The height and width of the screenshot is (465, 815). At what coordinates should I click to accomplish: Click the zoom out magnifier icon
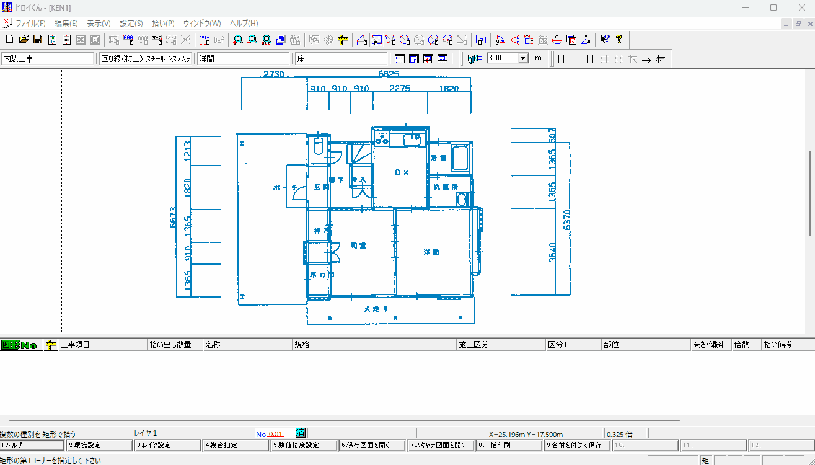tap(252, 40)
